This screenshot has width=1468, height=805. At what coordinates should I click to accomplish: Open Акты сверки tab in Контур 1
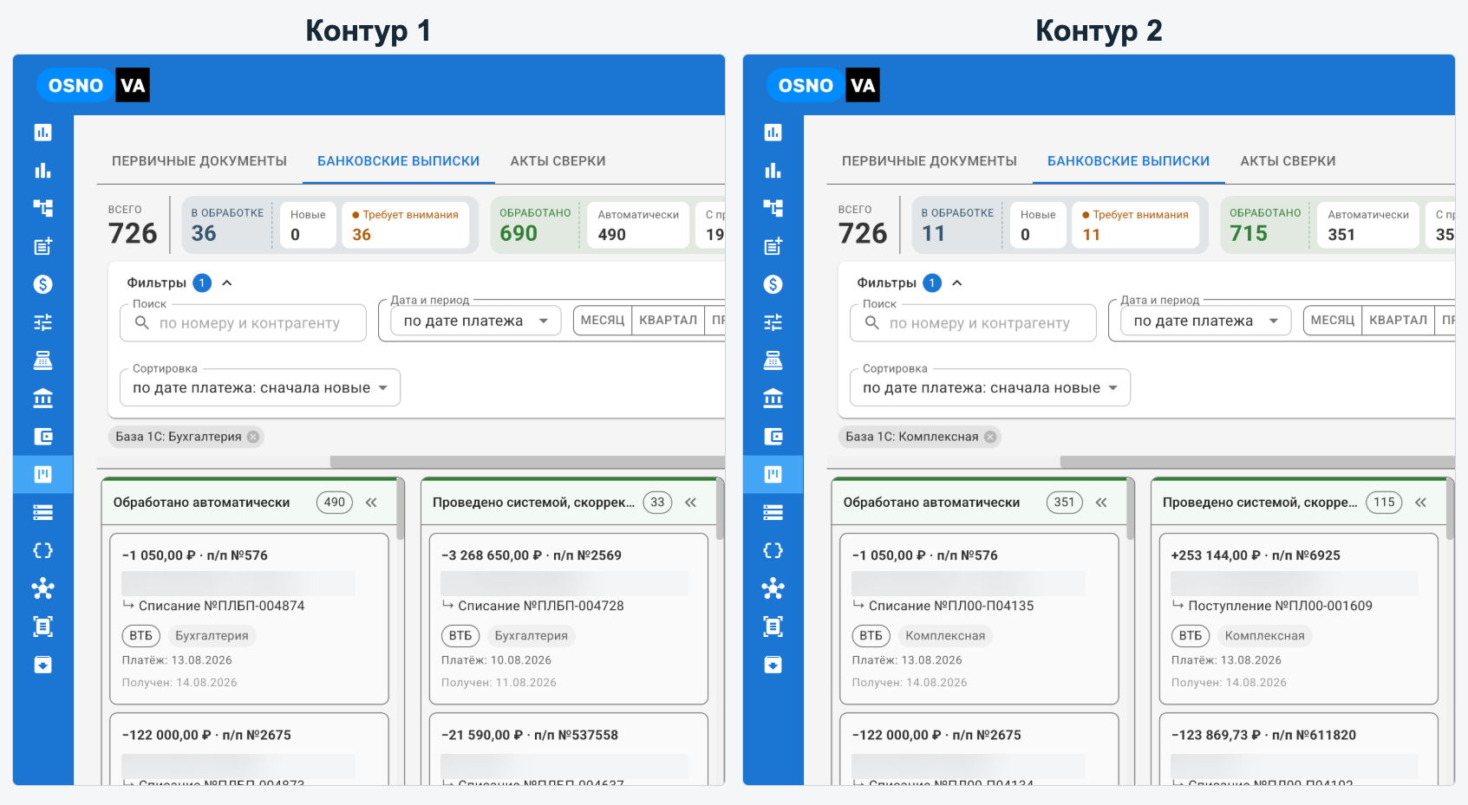[x=558, y=161]
